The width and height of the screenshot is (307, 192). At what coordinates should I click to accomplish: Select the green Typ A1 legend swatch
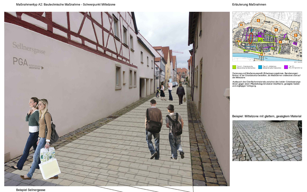234,67
